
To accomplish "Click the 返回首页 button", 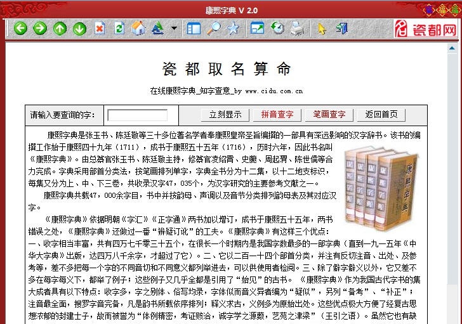I will click(x=381, y=115).
